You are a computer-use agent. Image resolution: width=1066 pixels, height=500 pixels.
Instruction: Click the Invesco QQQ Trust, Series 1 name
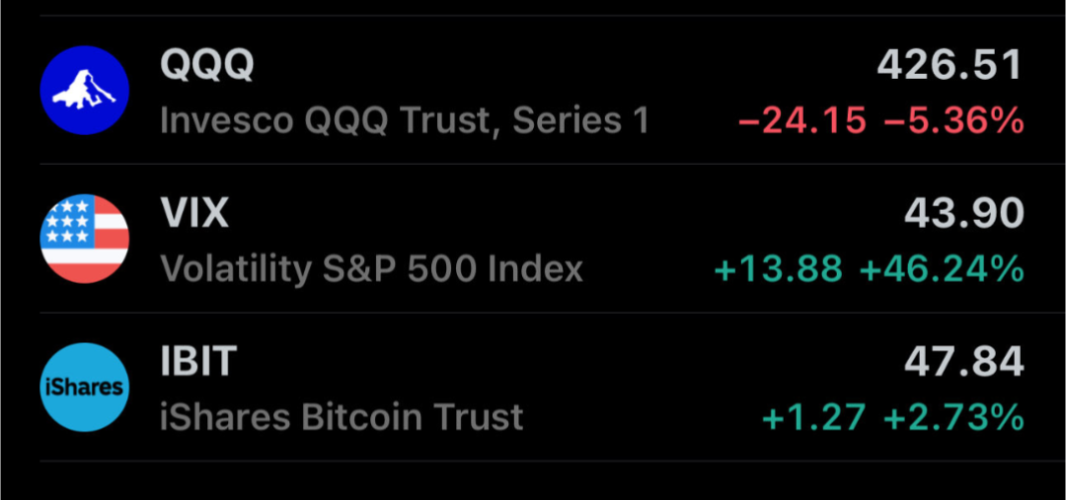(405, 121)
